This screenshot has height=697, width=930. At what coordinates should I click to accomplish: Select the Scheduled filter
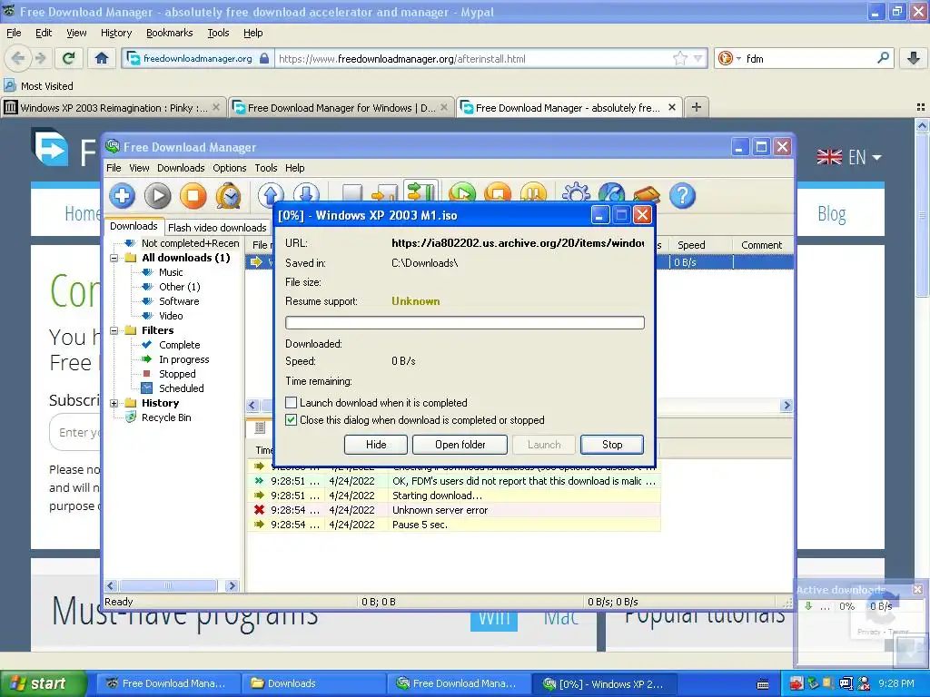click(181, 388)
